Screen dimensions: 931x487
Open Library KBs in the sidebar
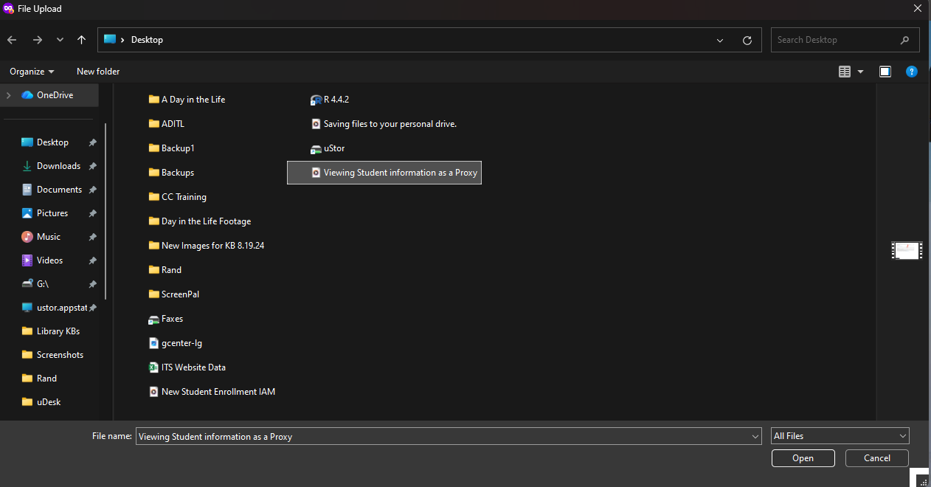point(52,331)
